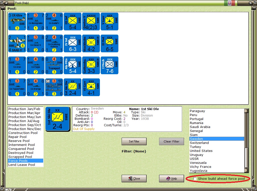This screenshot has width=257, height=191.
Task: Open Production Jul/Aug pool
Action: (25, 121)
